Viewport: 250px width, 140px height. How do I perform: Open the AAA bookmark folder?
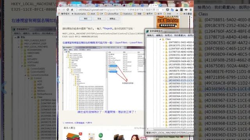pos(91,14)
